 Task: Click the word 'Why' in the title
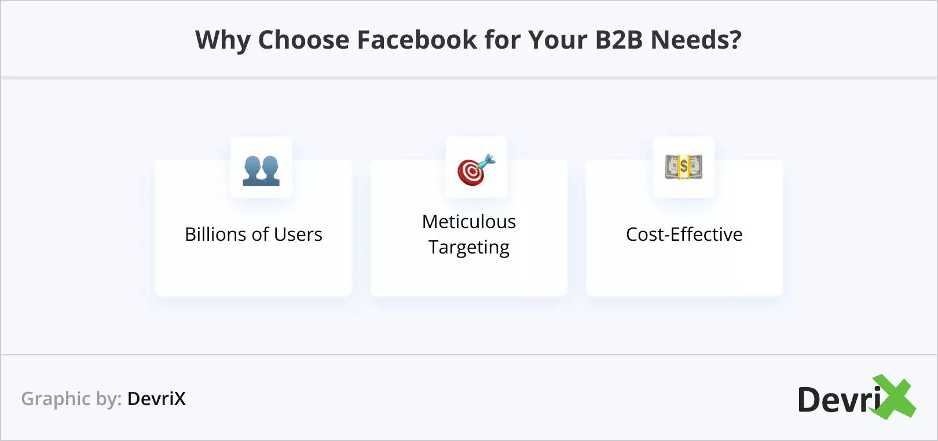222,40
